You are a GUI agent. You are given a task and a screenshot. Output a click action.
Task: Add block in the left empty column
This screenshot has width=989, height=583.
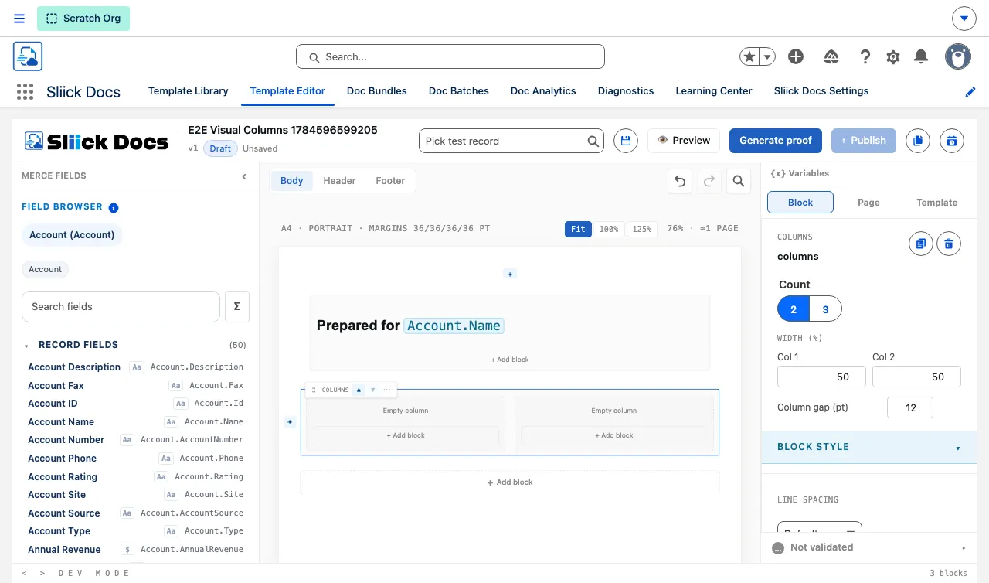click(x=406, y=436)
